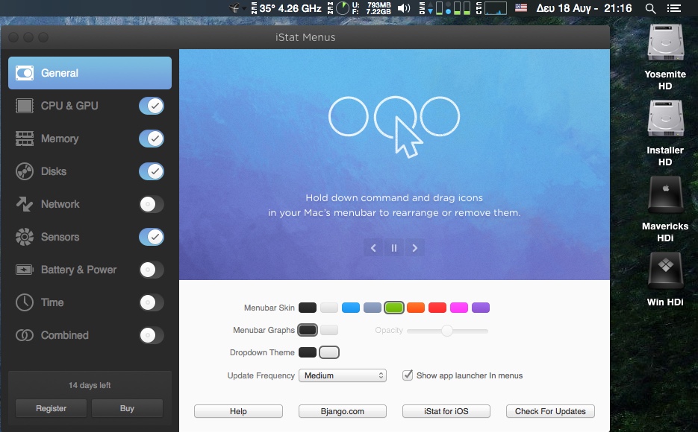The height and width of the screenshot is (432, 698).
Task: Open Notification Center list icon
Action: coord(674,8)
